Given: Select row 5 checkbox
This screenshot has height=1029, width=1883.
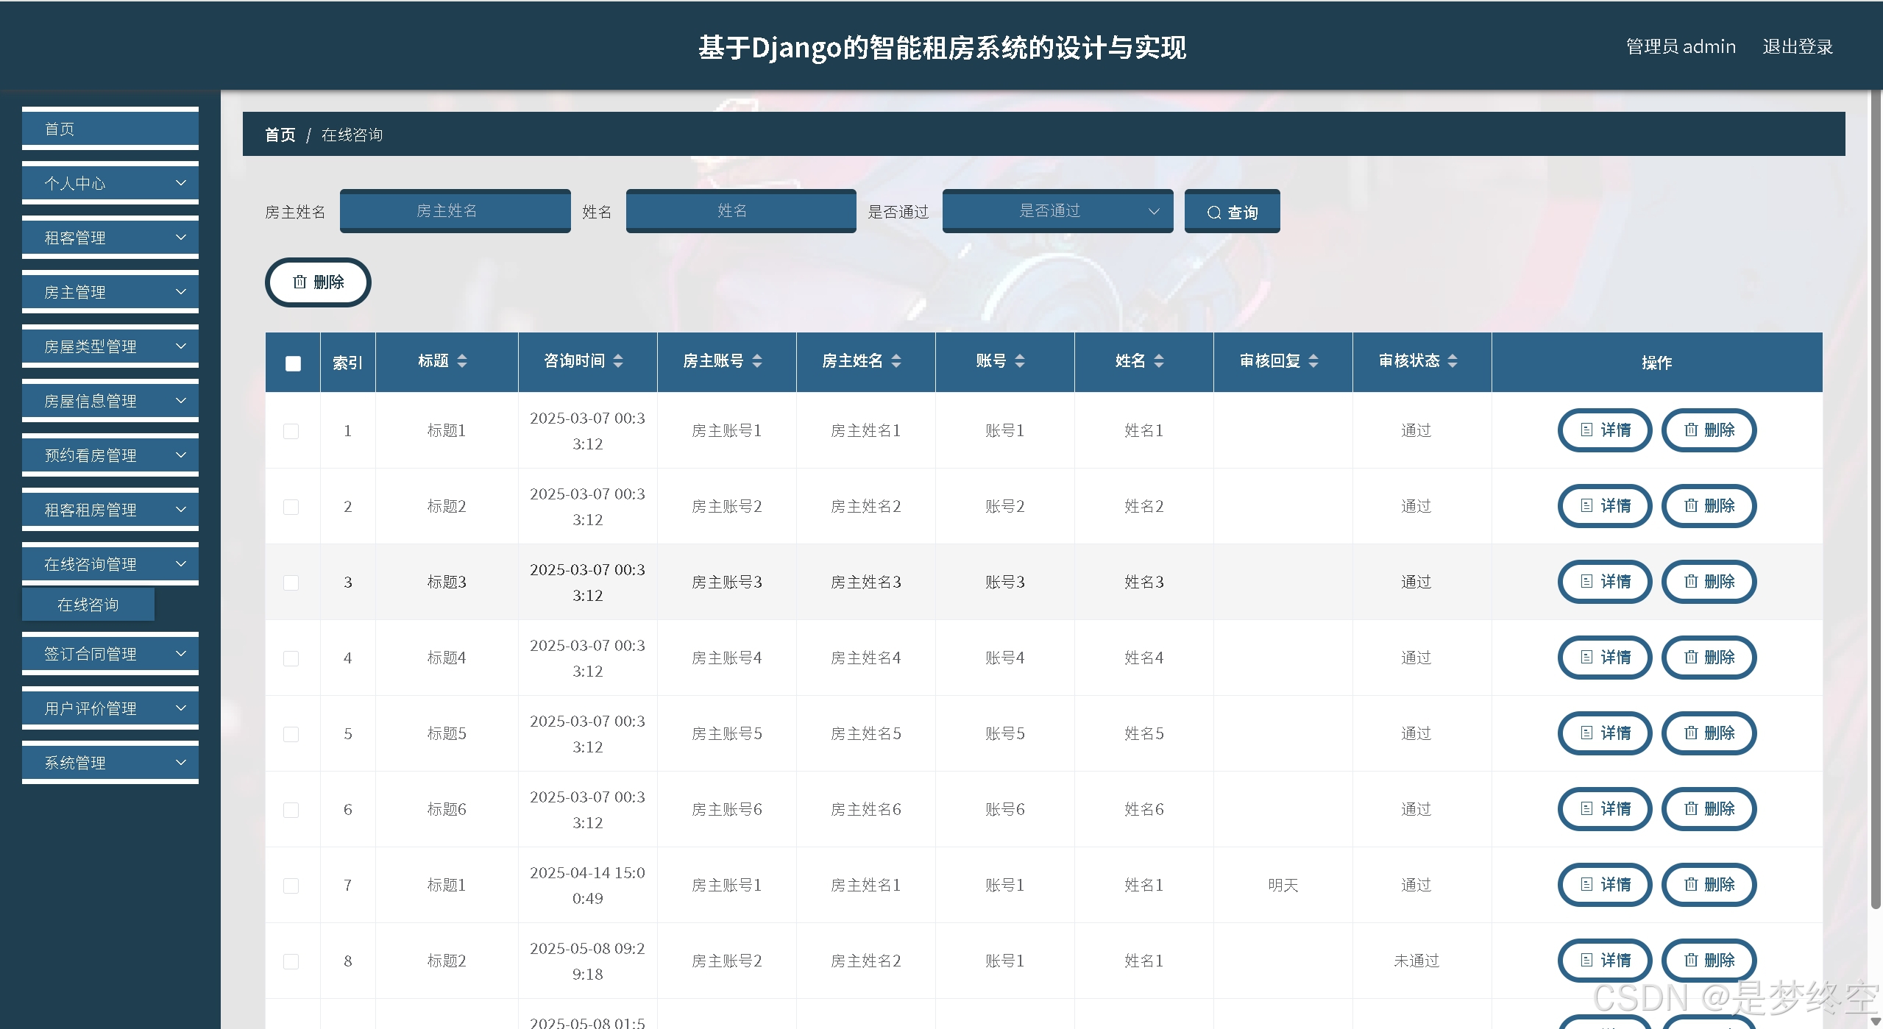Looking at the screenshot, I should coord(291,734).
